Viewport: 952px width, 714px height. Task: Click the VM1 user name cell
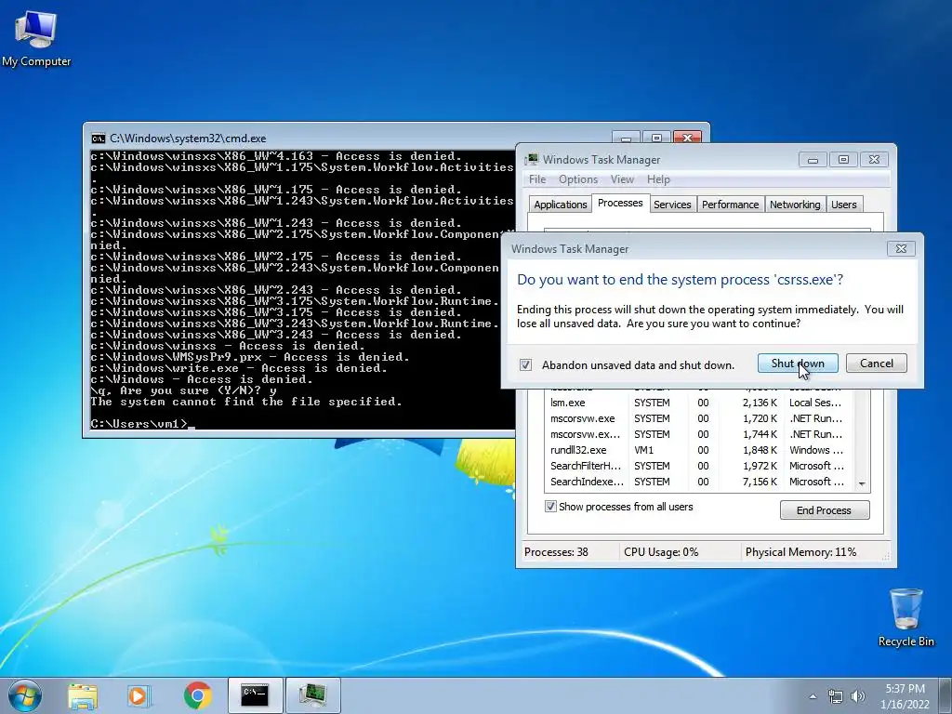click(643, 450)
